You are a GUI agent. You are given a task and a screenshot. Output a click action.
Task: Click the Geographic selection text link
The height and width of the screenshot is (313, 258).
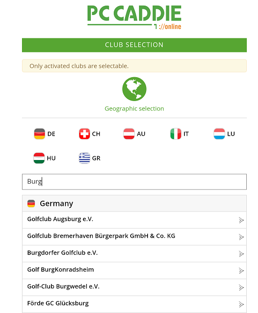[134, 109]
